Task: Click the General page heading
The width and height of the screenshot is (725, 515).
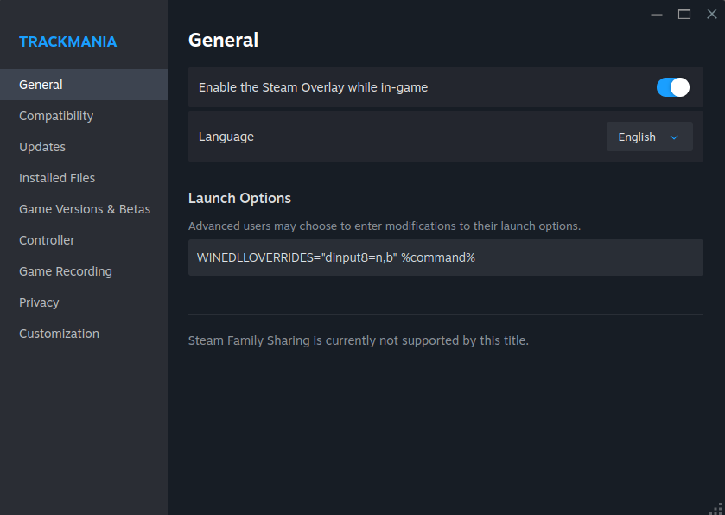Action: pyautogui.click(x=223, y=41)
